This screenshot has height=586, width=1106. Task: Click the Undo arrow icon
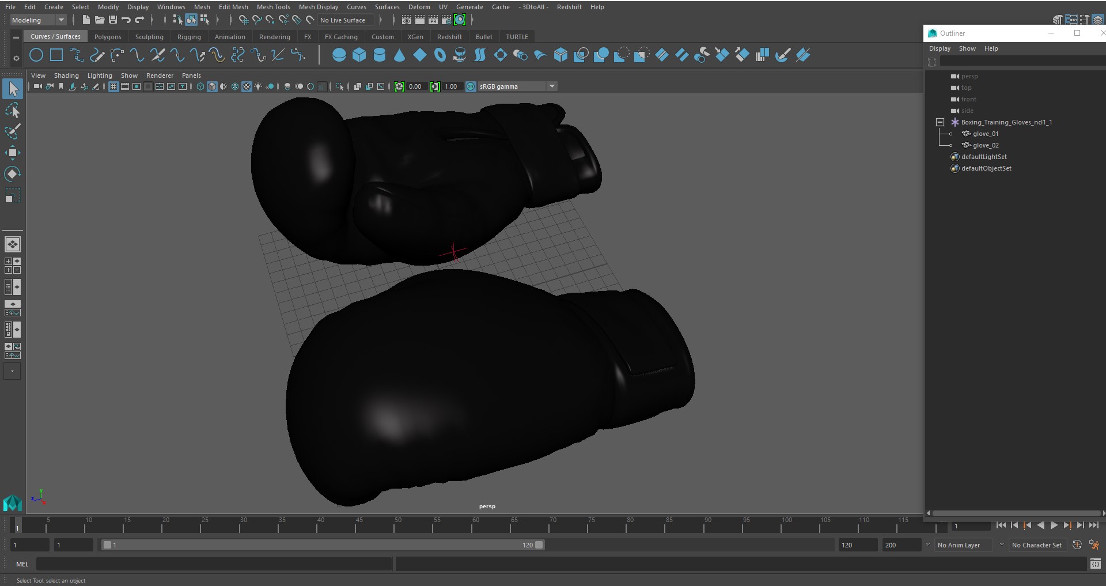pos(126,20)
